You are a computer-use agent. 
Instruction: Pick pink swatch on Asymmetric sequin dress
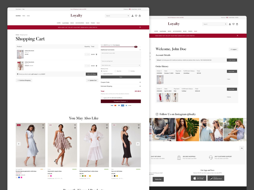pos(51,176)
